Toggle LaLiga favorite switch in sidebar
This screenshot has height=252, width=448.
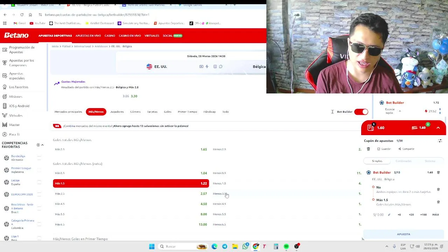click(x=39, y=182)
